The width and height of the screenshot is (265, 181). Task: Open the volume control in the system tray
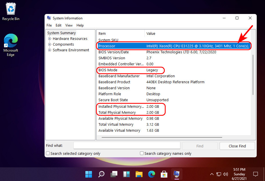225,174
